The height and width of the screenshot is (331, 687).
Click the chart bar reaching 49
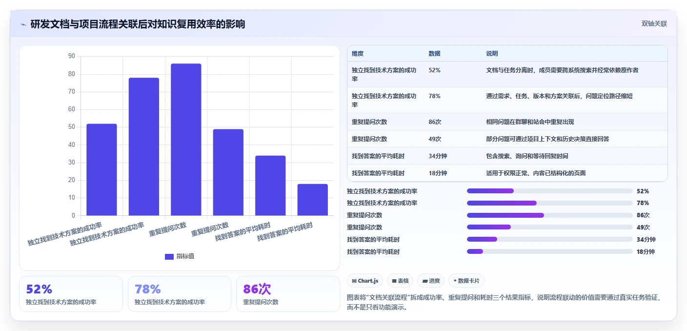(x=228, y=172)
